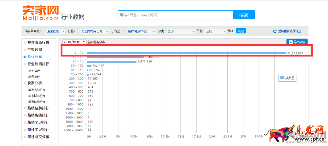The width and height of the screenshot is (328, 146).
Task: Click the 7,971,150 value label
Action: tap(145, 61)
